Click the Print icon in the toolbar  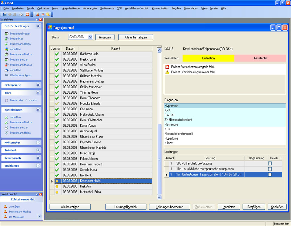point(21,14)
